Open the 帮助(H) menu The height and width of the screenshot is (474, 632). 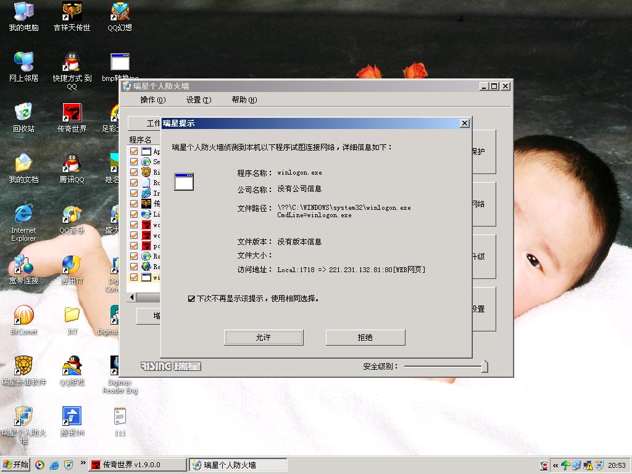click(244, 100)
